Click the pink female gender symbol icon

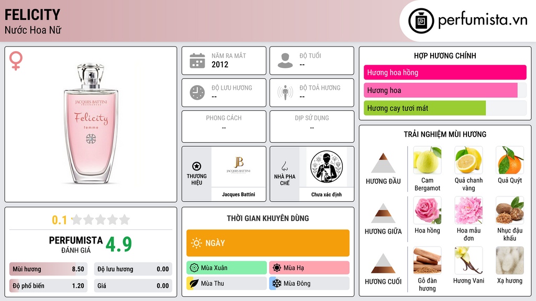16,61
